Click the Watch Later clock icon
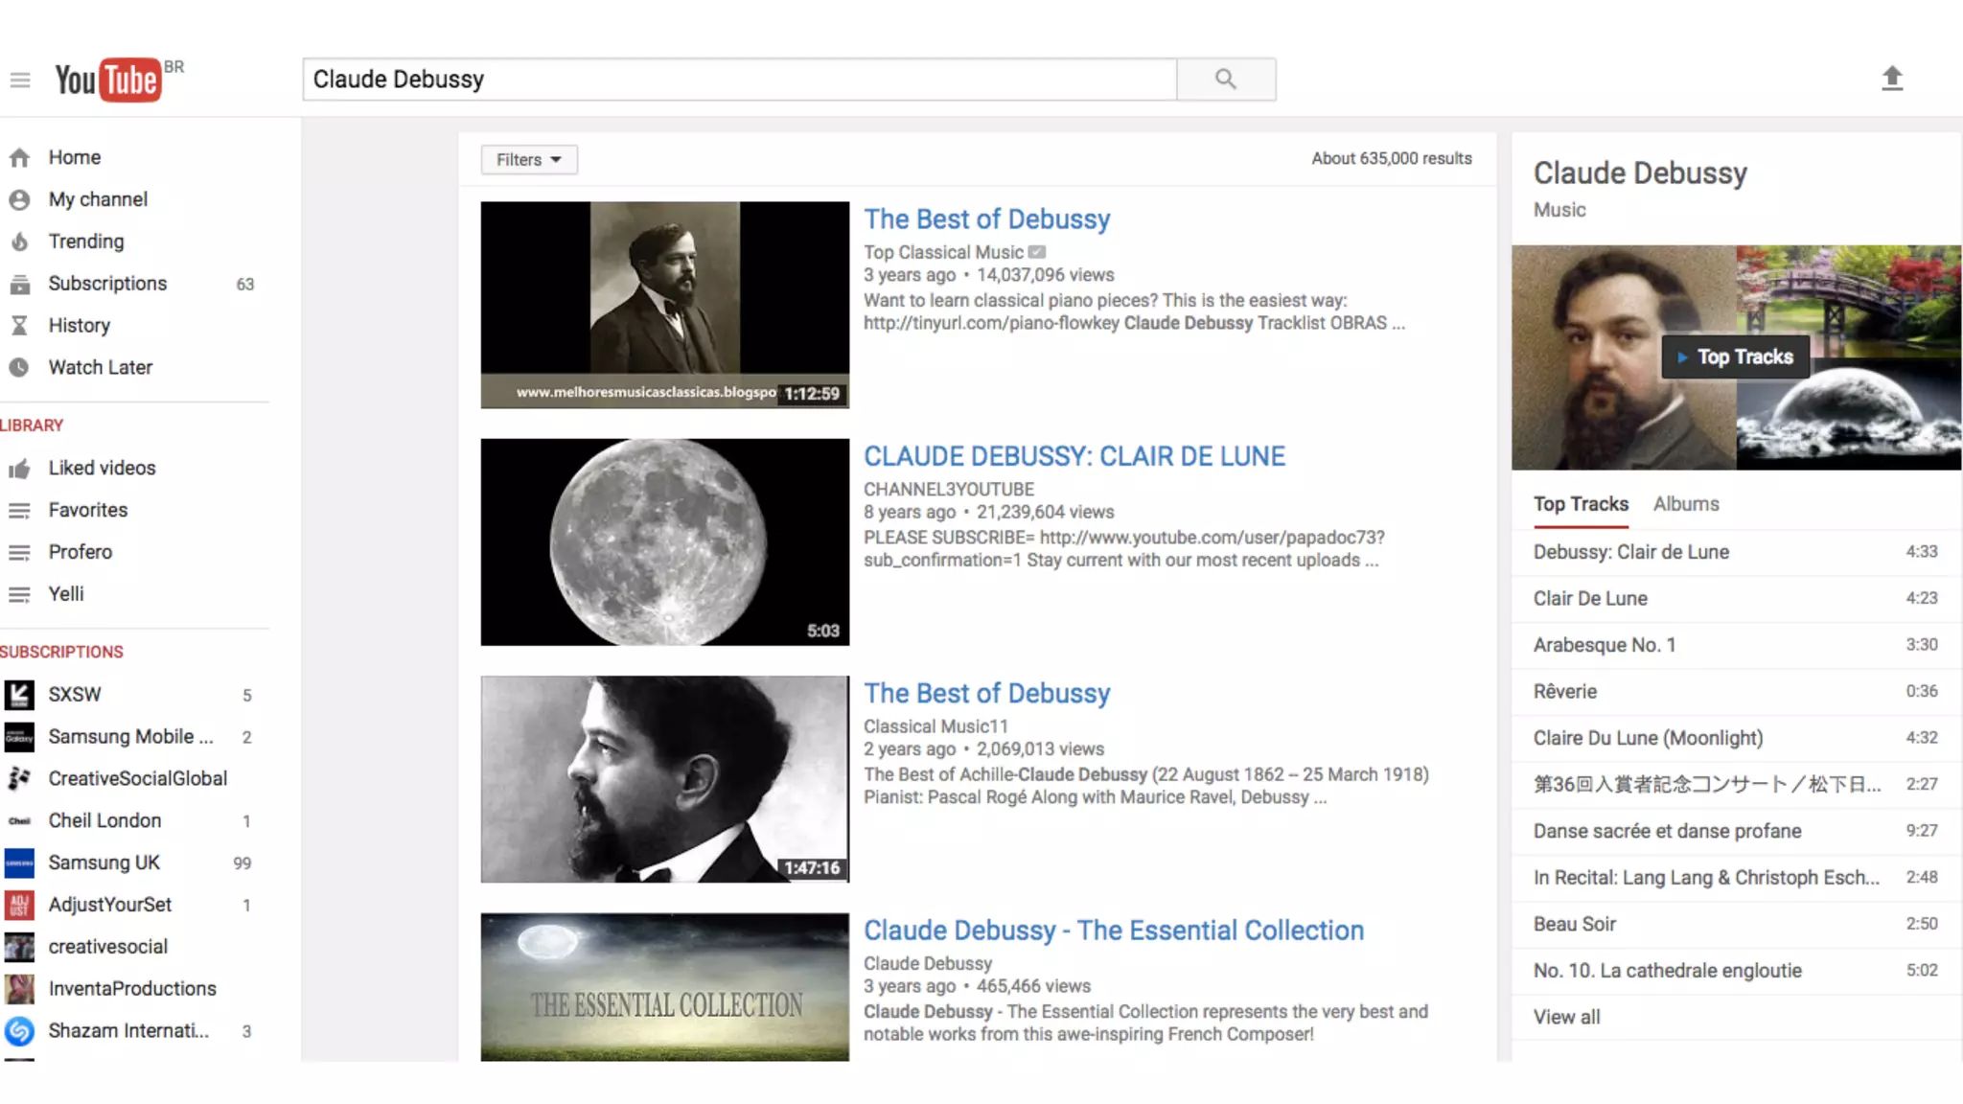This screenshot has height=1104, width=1963. click(19, 367)
